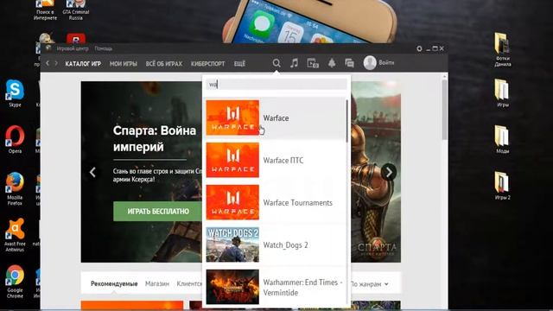Viewport: 553px width, 311px height.
Task: Click the Войти login link
Action: [386, 63]
